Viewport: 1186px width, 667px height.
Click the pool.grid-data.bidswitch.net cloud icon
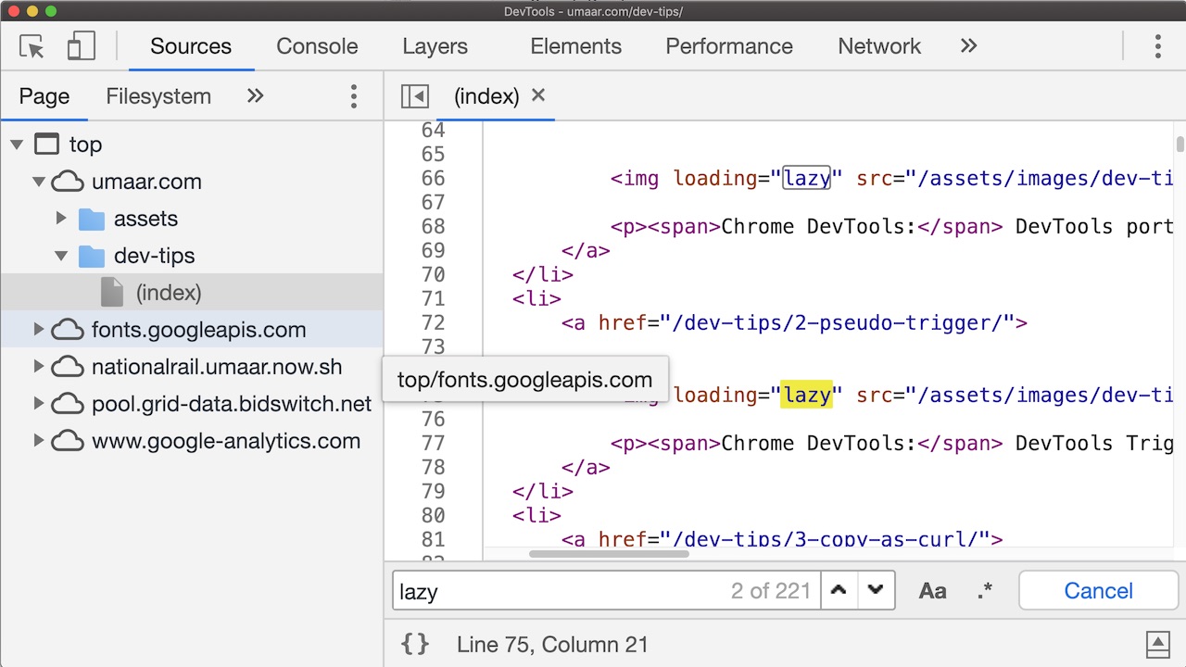pos(68,404)
